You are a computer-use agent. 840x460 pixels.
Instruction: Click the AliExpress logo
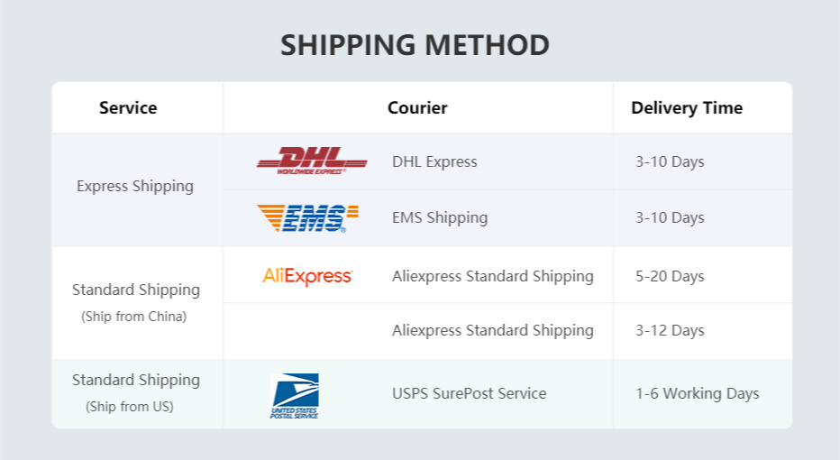pos(307,276)
